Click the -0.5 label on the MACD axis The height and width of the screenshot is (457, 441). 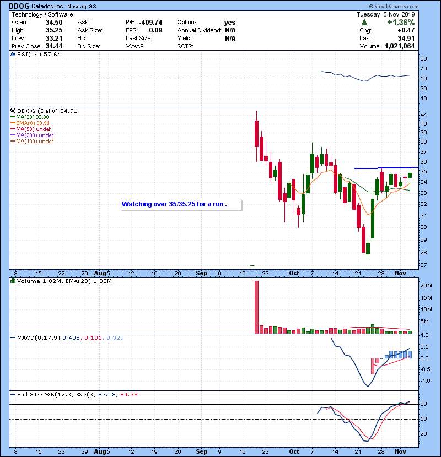pyautogui.click(x=424, y=369)
